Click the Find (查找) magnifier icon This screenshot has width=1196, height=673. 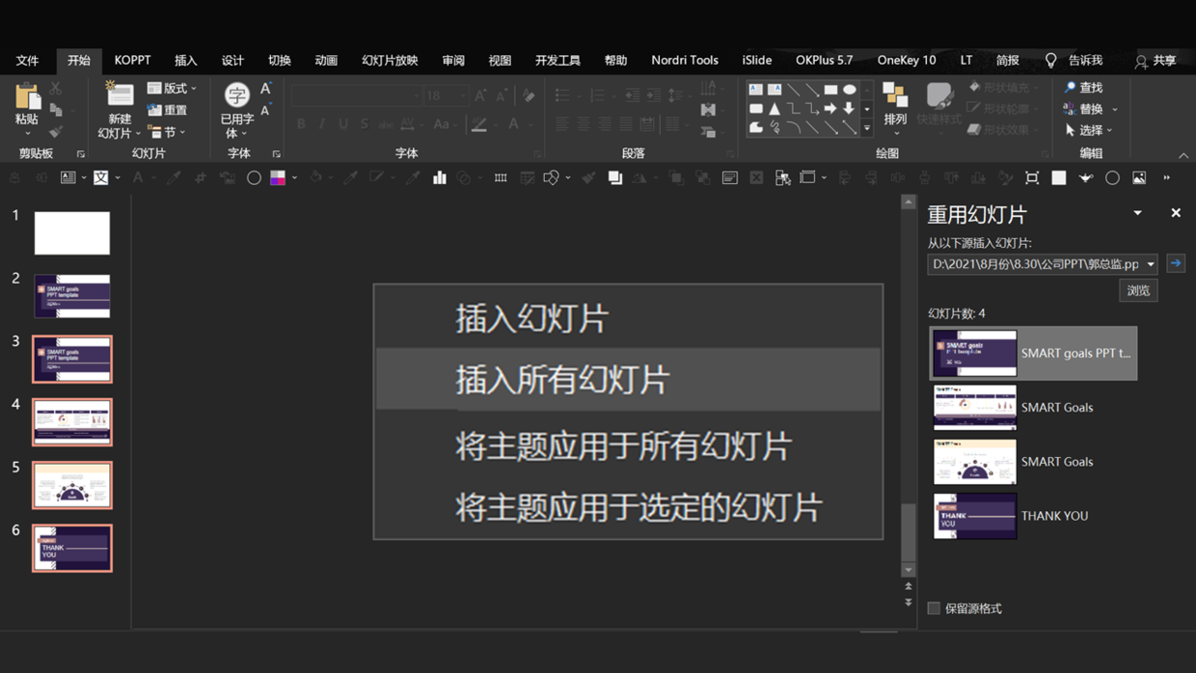[x=1070, y=88]
